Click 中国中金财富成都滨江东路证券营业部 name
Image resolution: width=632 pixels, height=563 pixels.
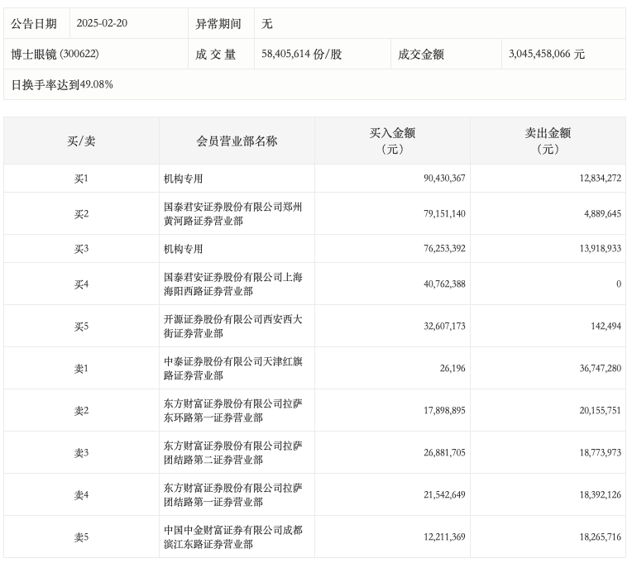click(232, 537)
